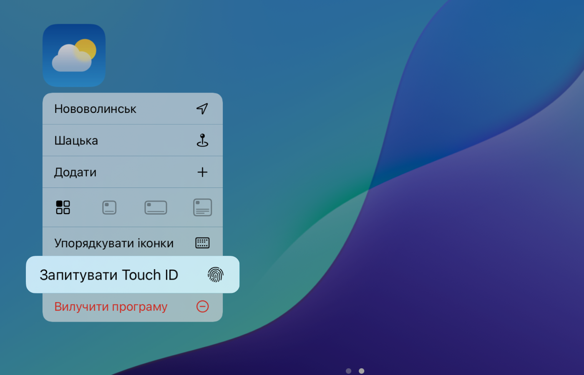Click the red minus circle icon

(202, 307)
